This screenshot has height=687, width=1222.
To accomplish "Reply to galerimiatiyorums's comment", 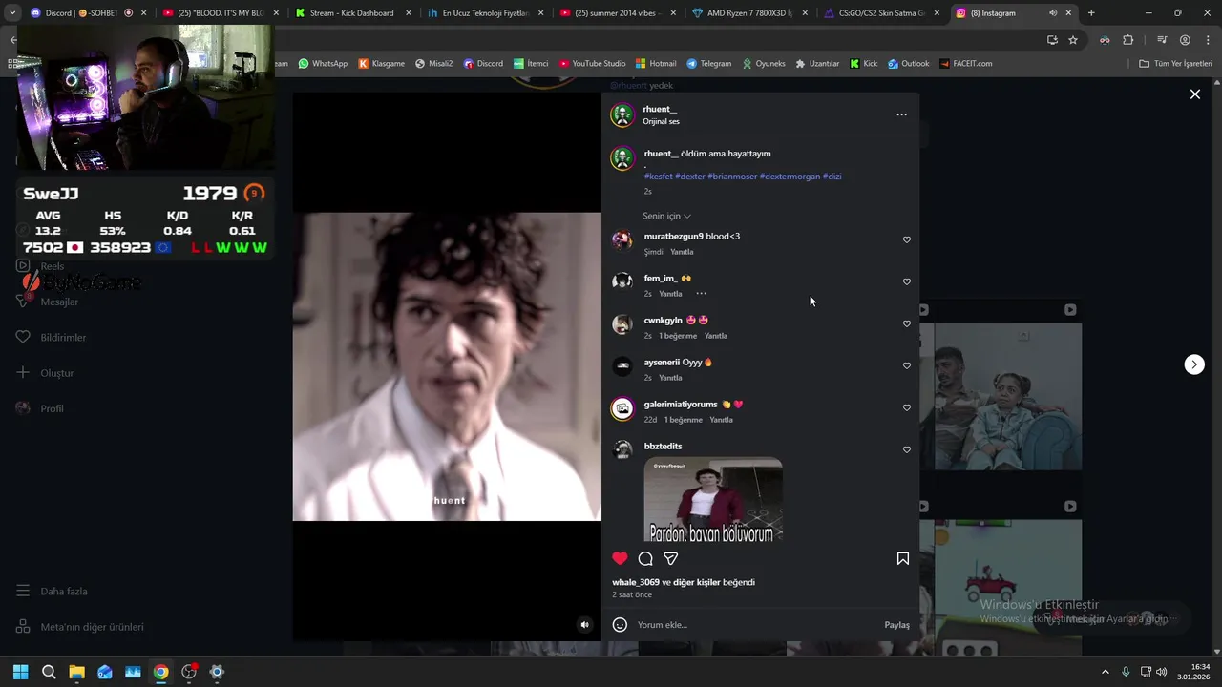I will (x=721, y=420).
